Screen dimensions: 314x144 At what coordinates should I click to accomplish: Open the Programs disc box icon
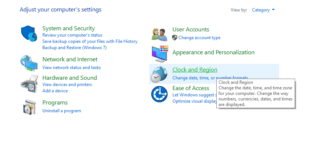[29, 107]
